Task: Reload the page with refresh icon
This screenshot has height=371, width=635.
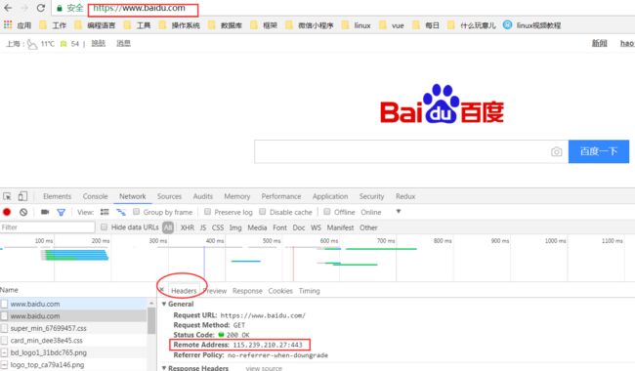Action: tap(41, 8)
